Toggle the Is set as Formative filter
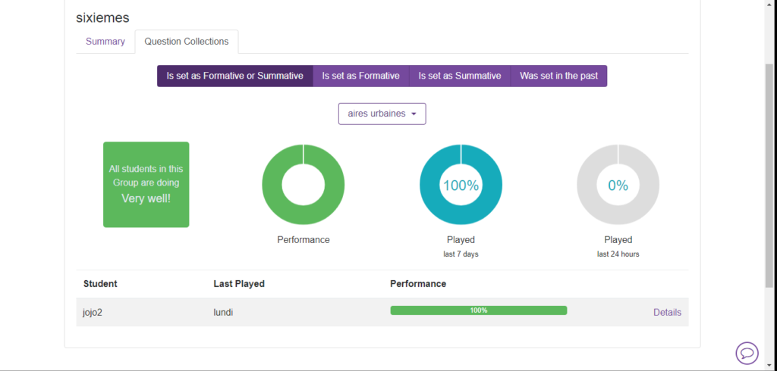 [360, 76]
